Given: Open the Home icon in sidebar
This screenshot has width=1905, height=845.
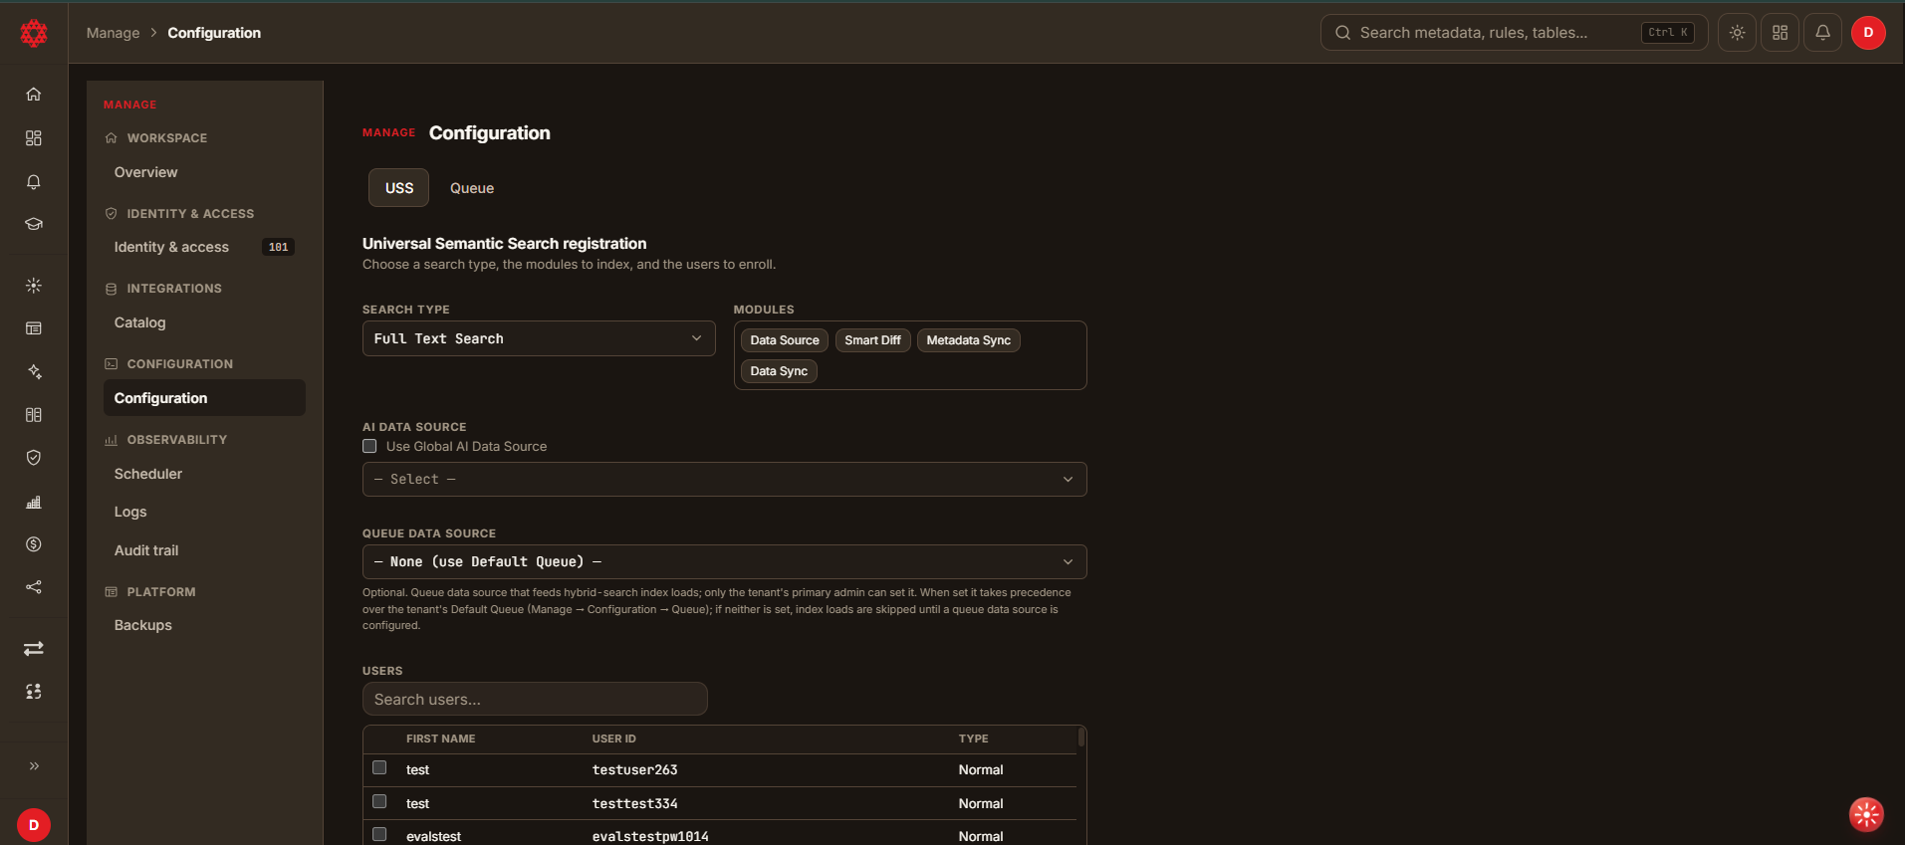Looking at the screenshot, I should pyautogui.click(x=34, y=94).
